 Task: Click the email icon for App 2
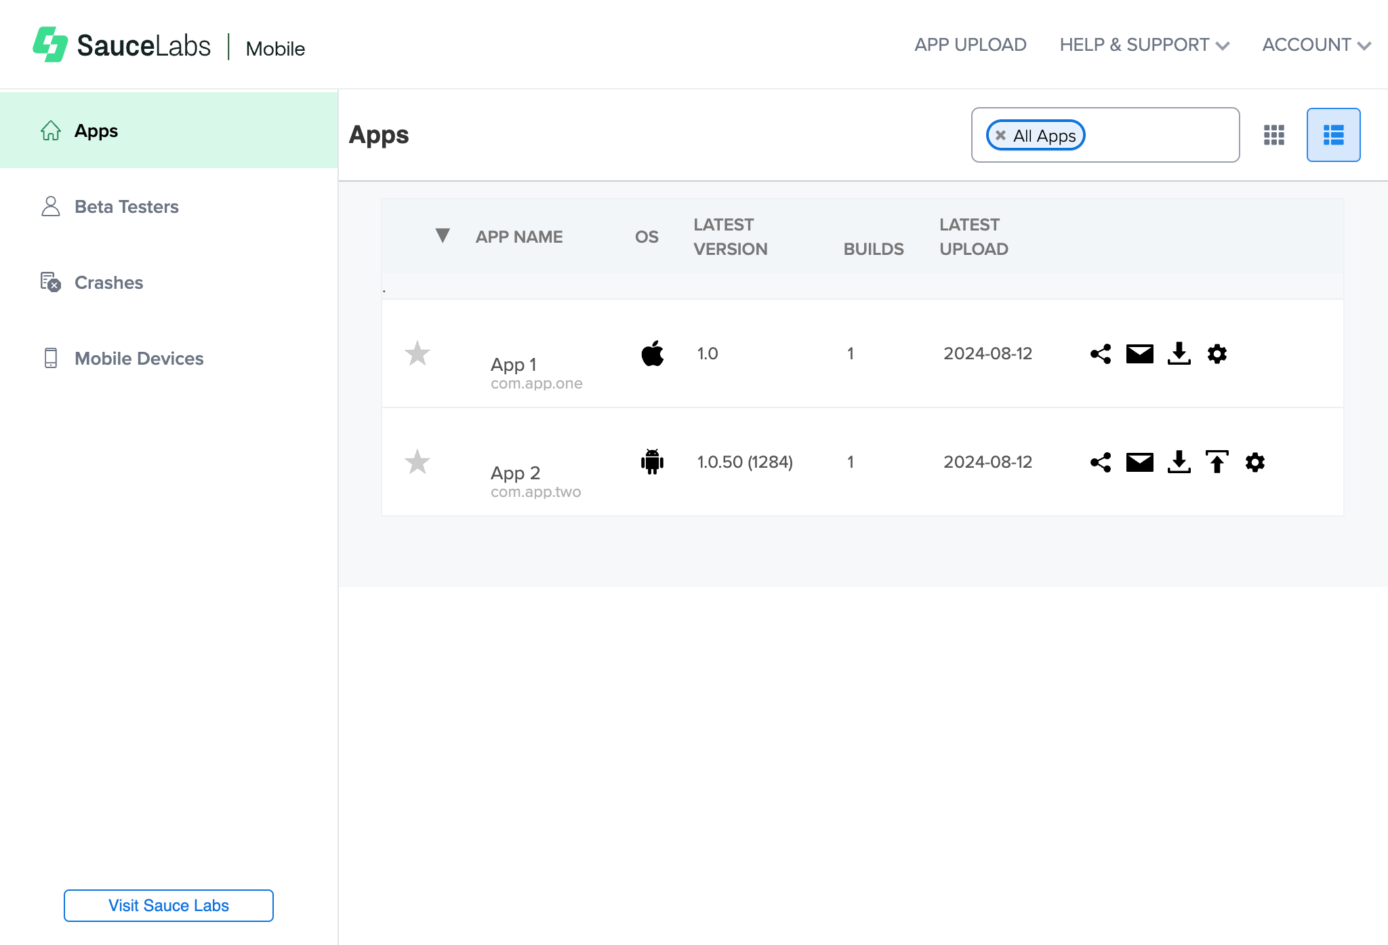click(x=1141, y=462)
